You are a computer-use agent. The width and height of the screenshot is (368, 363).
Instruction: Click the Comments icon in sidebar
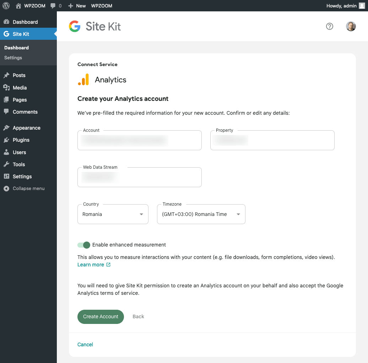(x=6, y=112)
